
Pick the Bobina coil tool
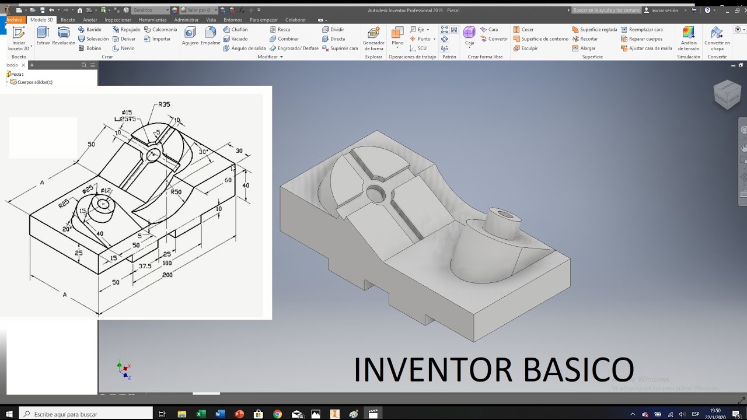pos(89,48)
